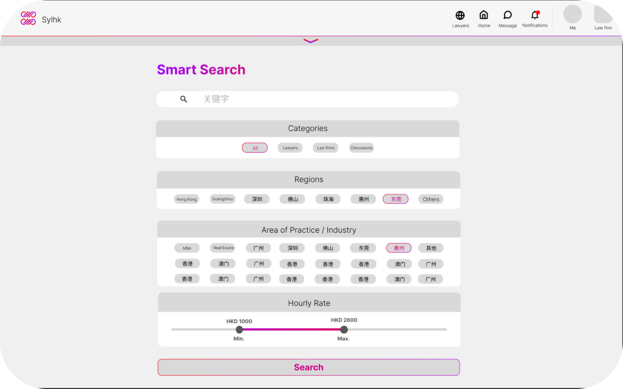Choose Hong Kong region filter
The image size is (623, 389).
[x=186, y=199]
